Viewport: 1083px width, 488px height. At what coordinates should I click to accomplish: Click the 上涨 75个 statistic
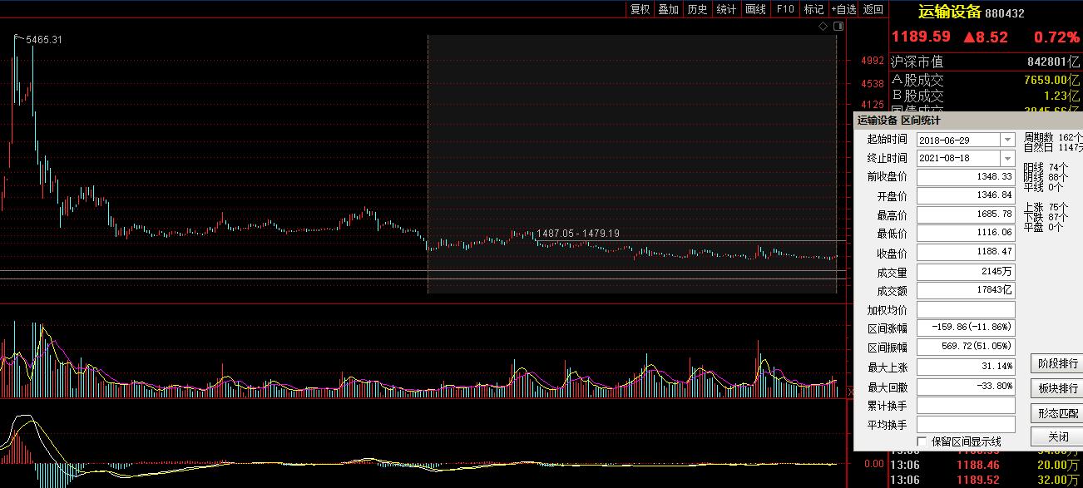click(x=1046, y=207)
